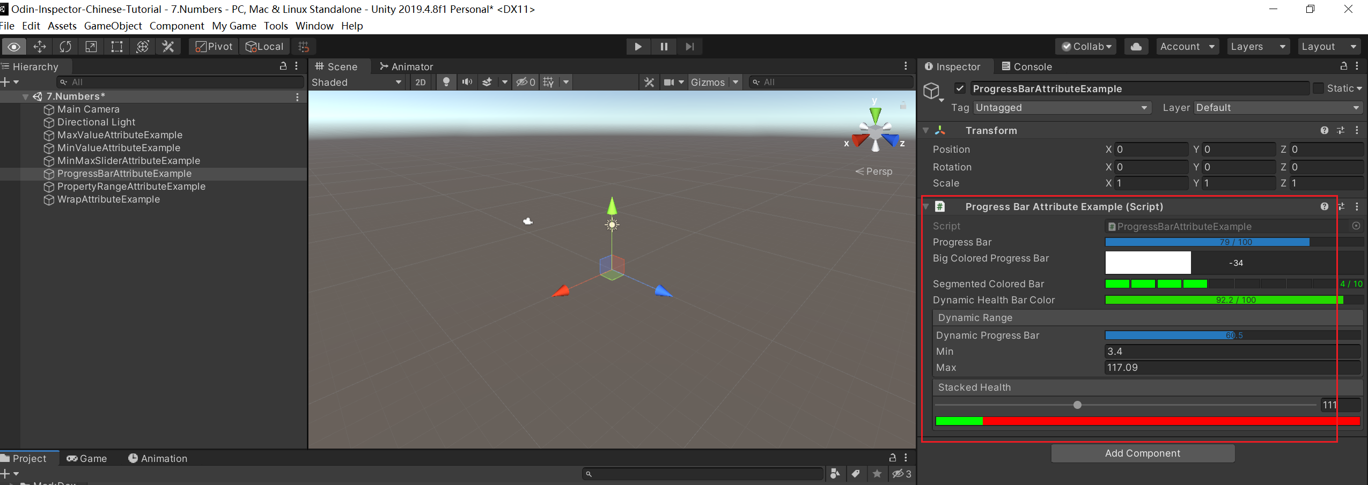Open the My Game menu
1368x485 pixels.
(x=234, y=26)
